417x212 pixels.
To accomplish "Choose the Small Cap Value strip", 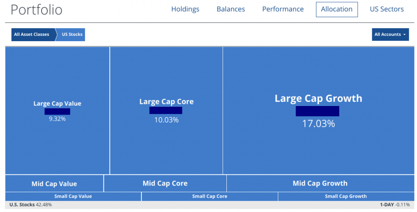I will point(73,196).
